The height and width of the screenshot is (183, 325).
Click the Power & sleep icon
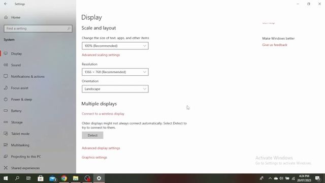[x=6, y=99]
